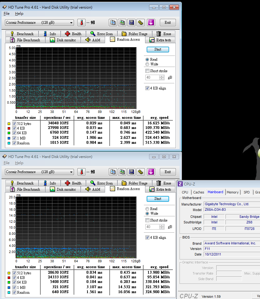Click CPU-Z window title icon

(180, 184)
